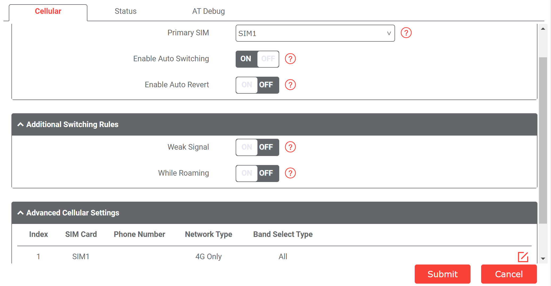Viewport: 551px width, 286px height.
Task: Open the AT Debug tab
Action: (x=208, y=11)
